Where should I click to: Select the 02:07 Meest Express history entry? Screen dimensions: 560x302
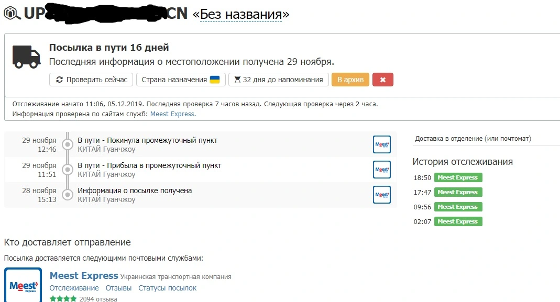(x=458, y=221)
